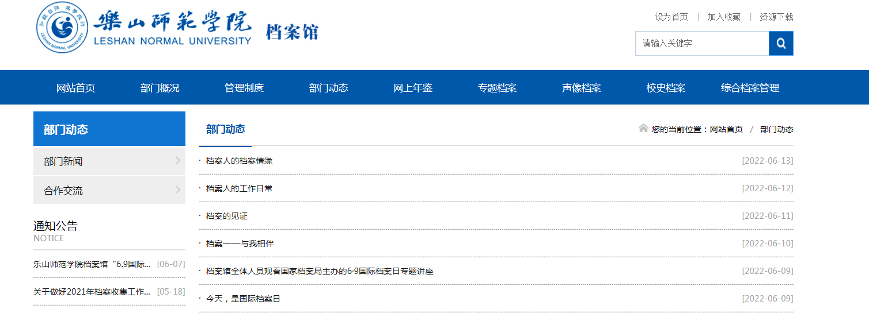This screenshot has width=869, height=313.
Task: Open the 部门概况 navigation menu item
Action: 160,88
